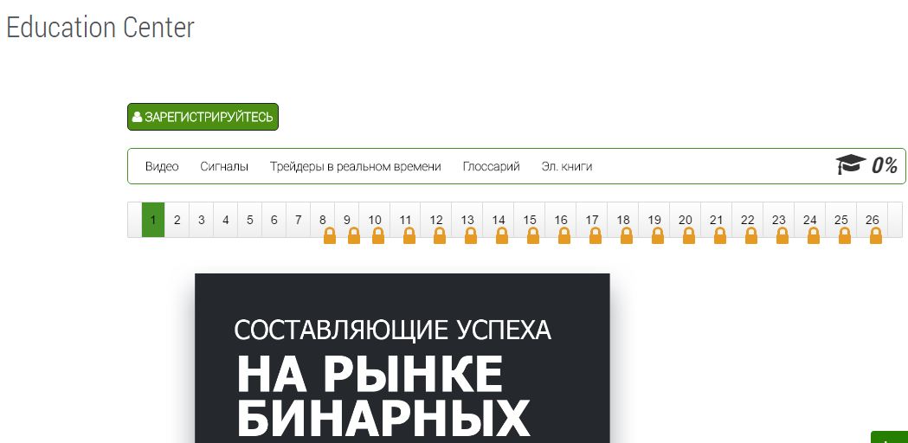Select locked lesson number 10

pos(375,220)
